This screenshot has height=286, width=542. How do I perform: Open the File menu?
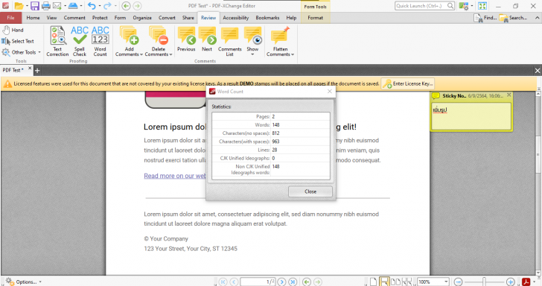pos(10,18)
